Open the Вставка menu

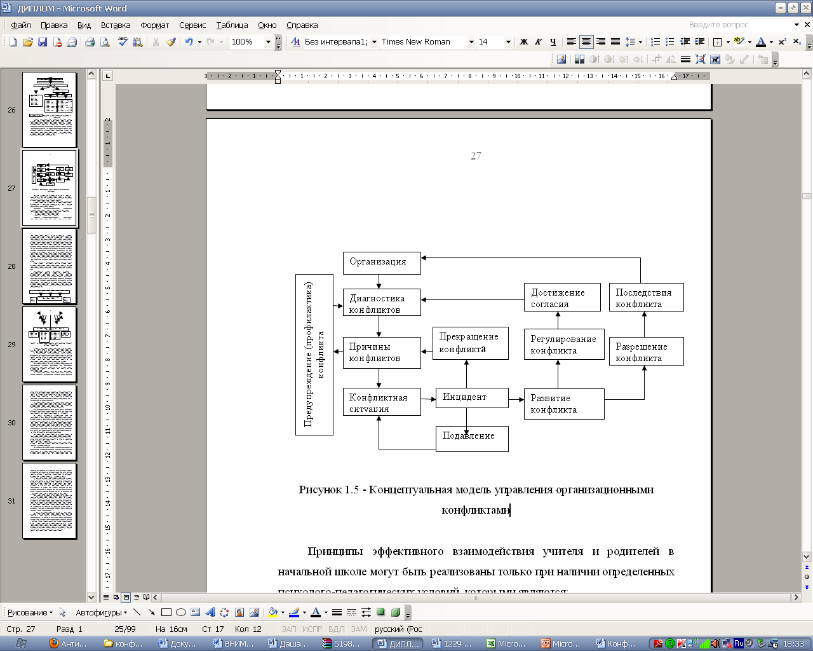click(115, 25)
